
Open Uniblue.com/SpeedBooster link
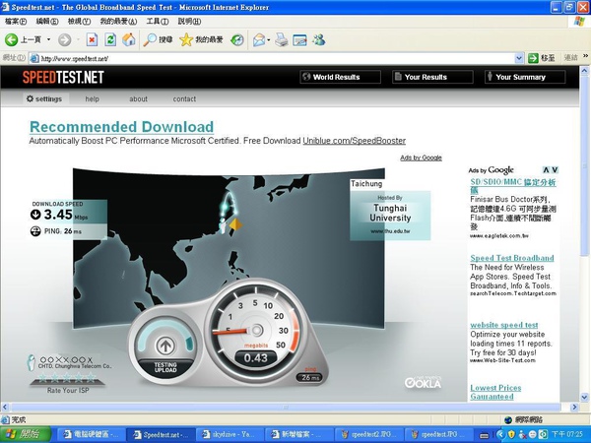[x=355, y=141]
